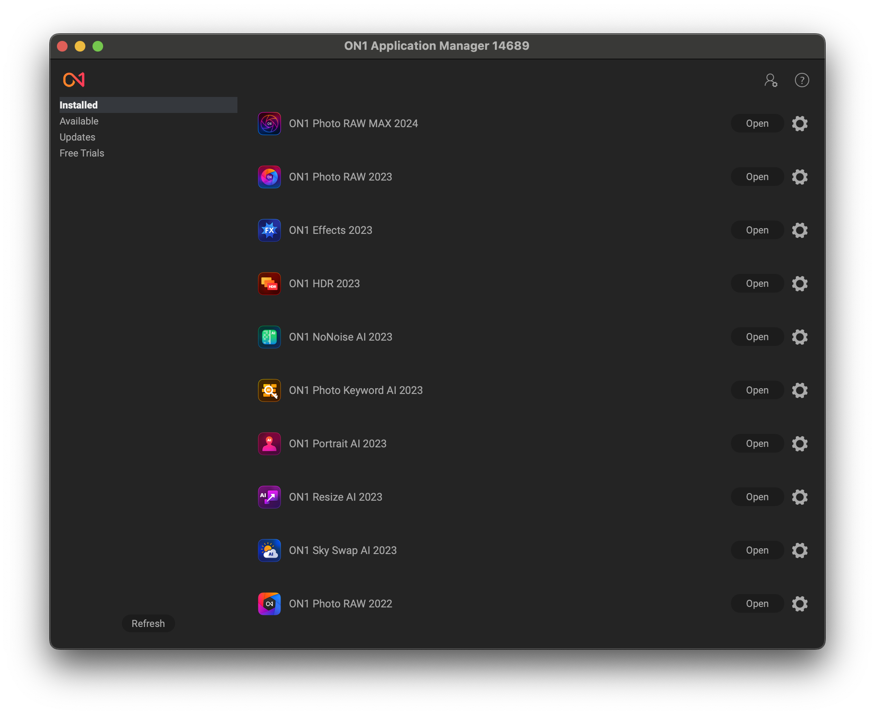Screen dimensions: 875x715
Task: Open gear settings for Sky Swap AI 2023
Action: [x=800, y=550]
